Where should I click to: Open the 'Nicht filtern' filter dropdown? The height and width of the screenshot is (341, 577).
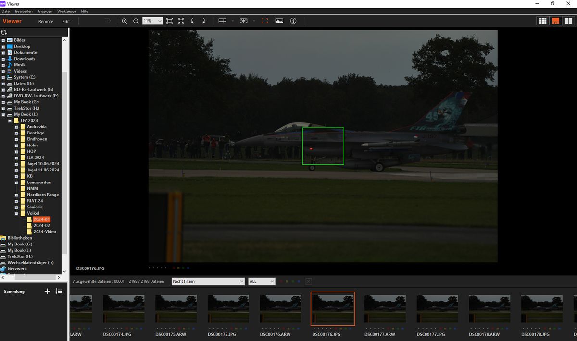click(208, 281)
